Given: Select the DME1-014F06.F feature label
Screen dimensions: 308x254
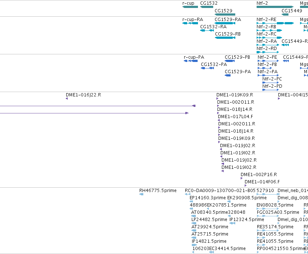Looking at the screenshot, I should click(x=262, y=182).
